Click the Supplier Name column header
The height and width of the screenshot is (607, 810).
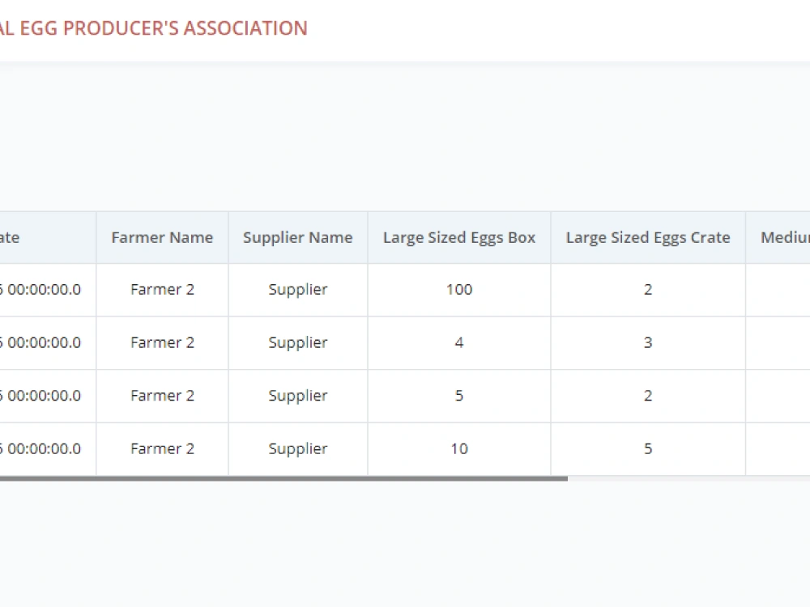[x=298, y=237]
